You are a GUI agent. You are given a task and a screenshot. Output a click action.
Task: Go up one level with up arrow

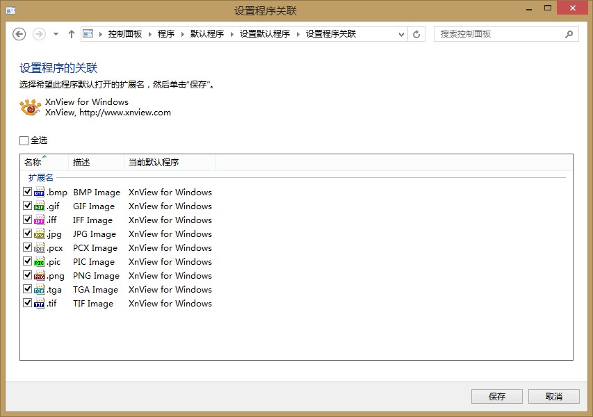(x=72, y=34)
